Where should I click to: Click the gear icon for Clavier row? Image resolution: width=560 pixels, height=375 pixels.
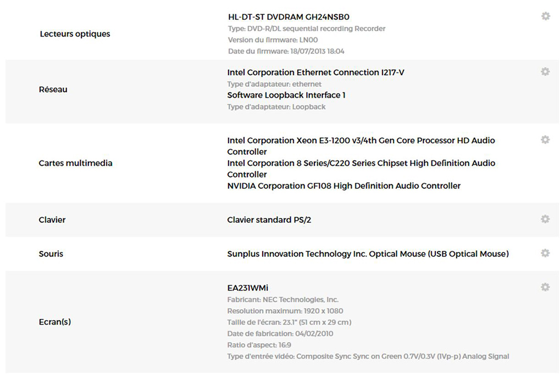pos(545,219)
